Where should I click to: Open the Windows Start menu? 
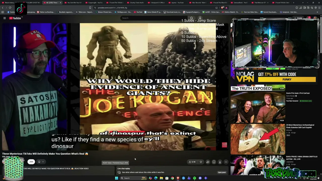point(116,178)
